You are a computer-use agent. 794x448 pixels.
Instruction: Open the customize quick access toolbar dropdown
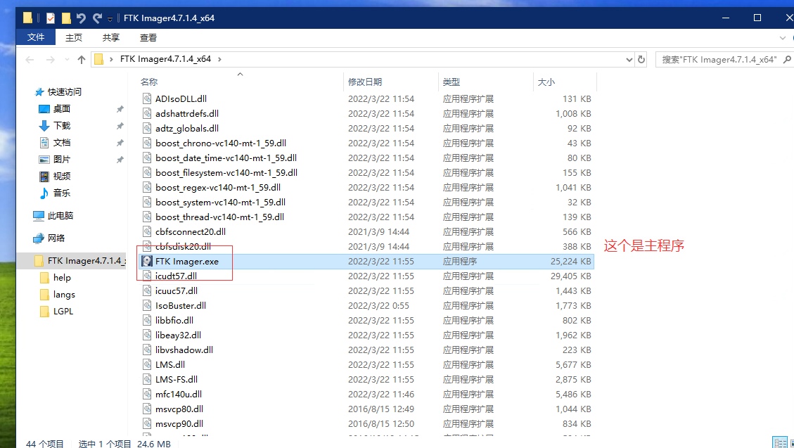[x=110, y=19]
